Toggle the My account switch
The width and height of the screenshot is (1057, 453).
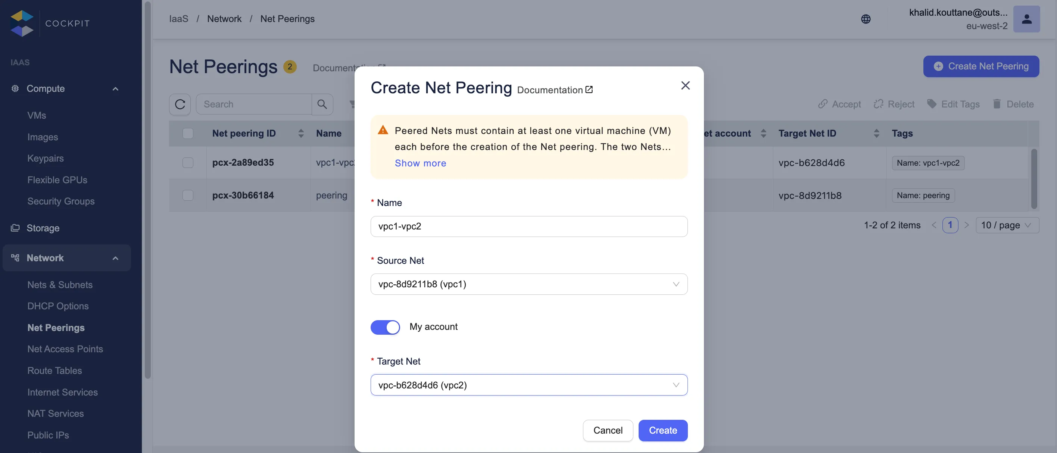point(385,327)
